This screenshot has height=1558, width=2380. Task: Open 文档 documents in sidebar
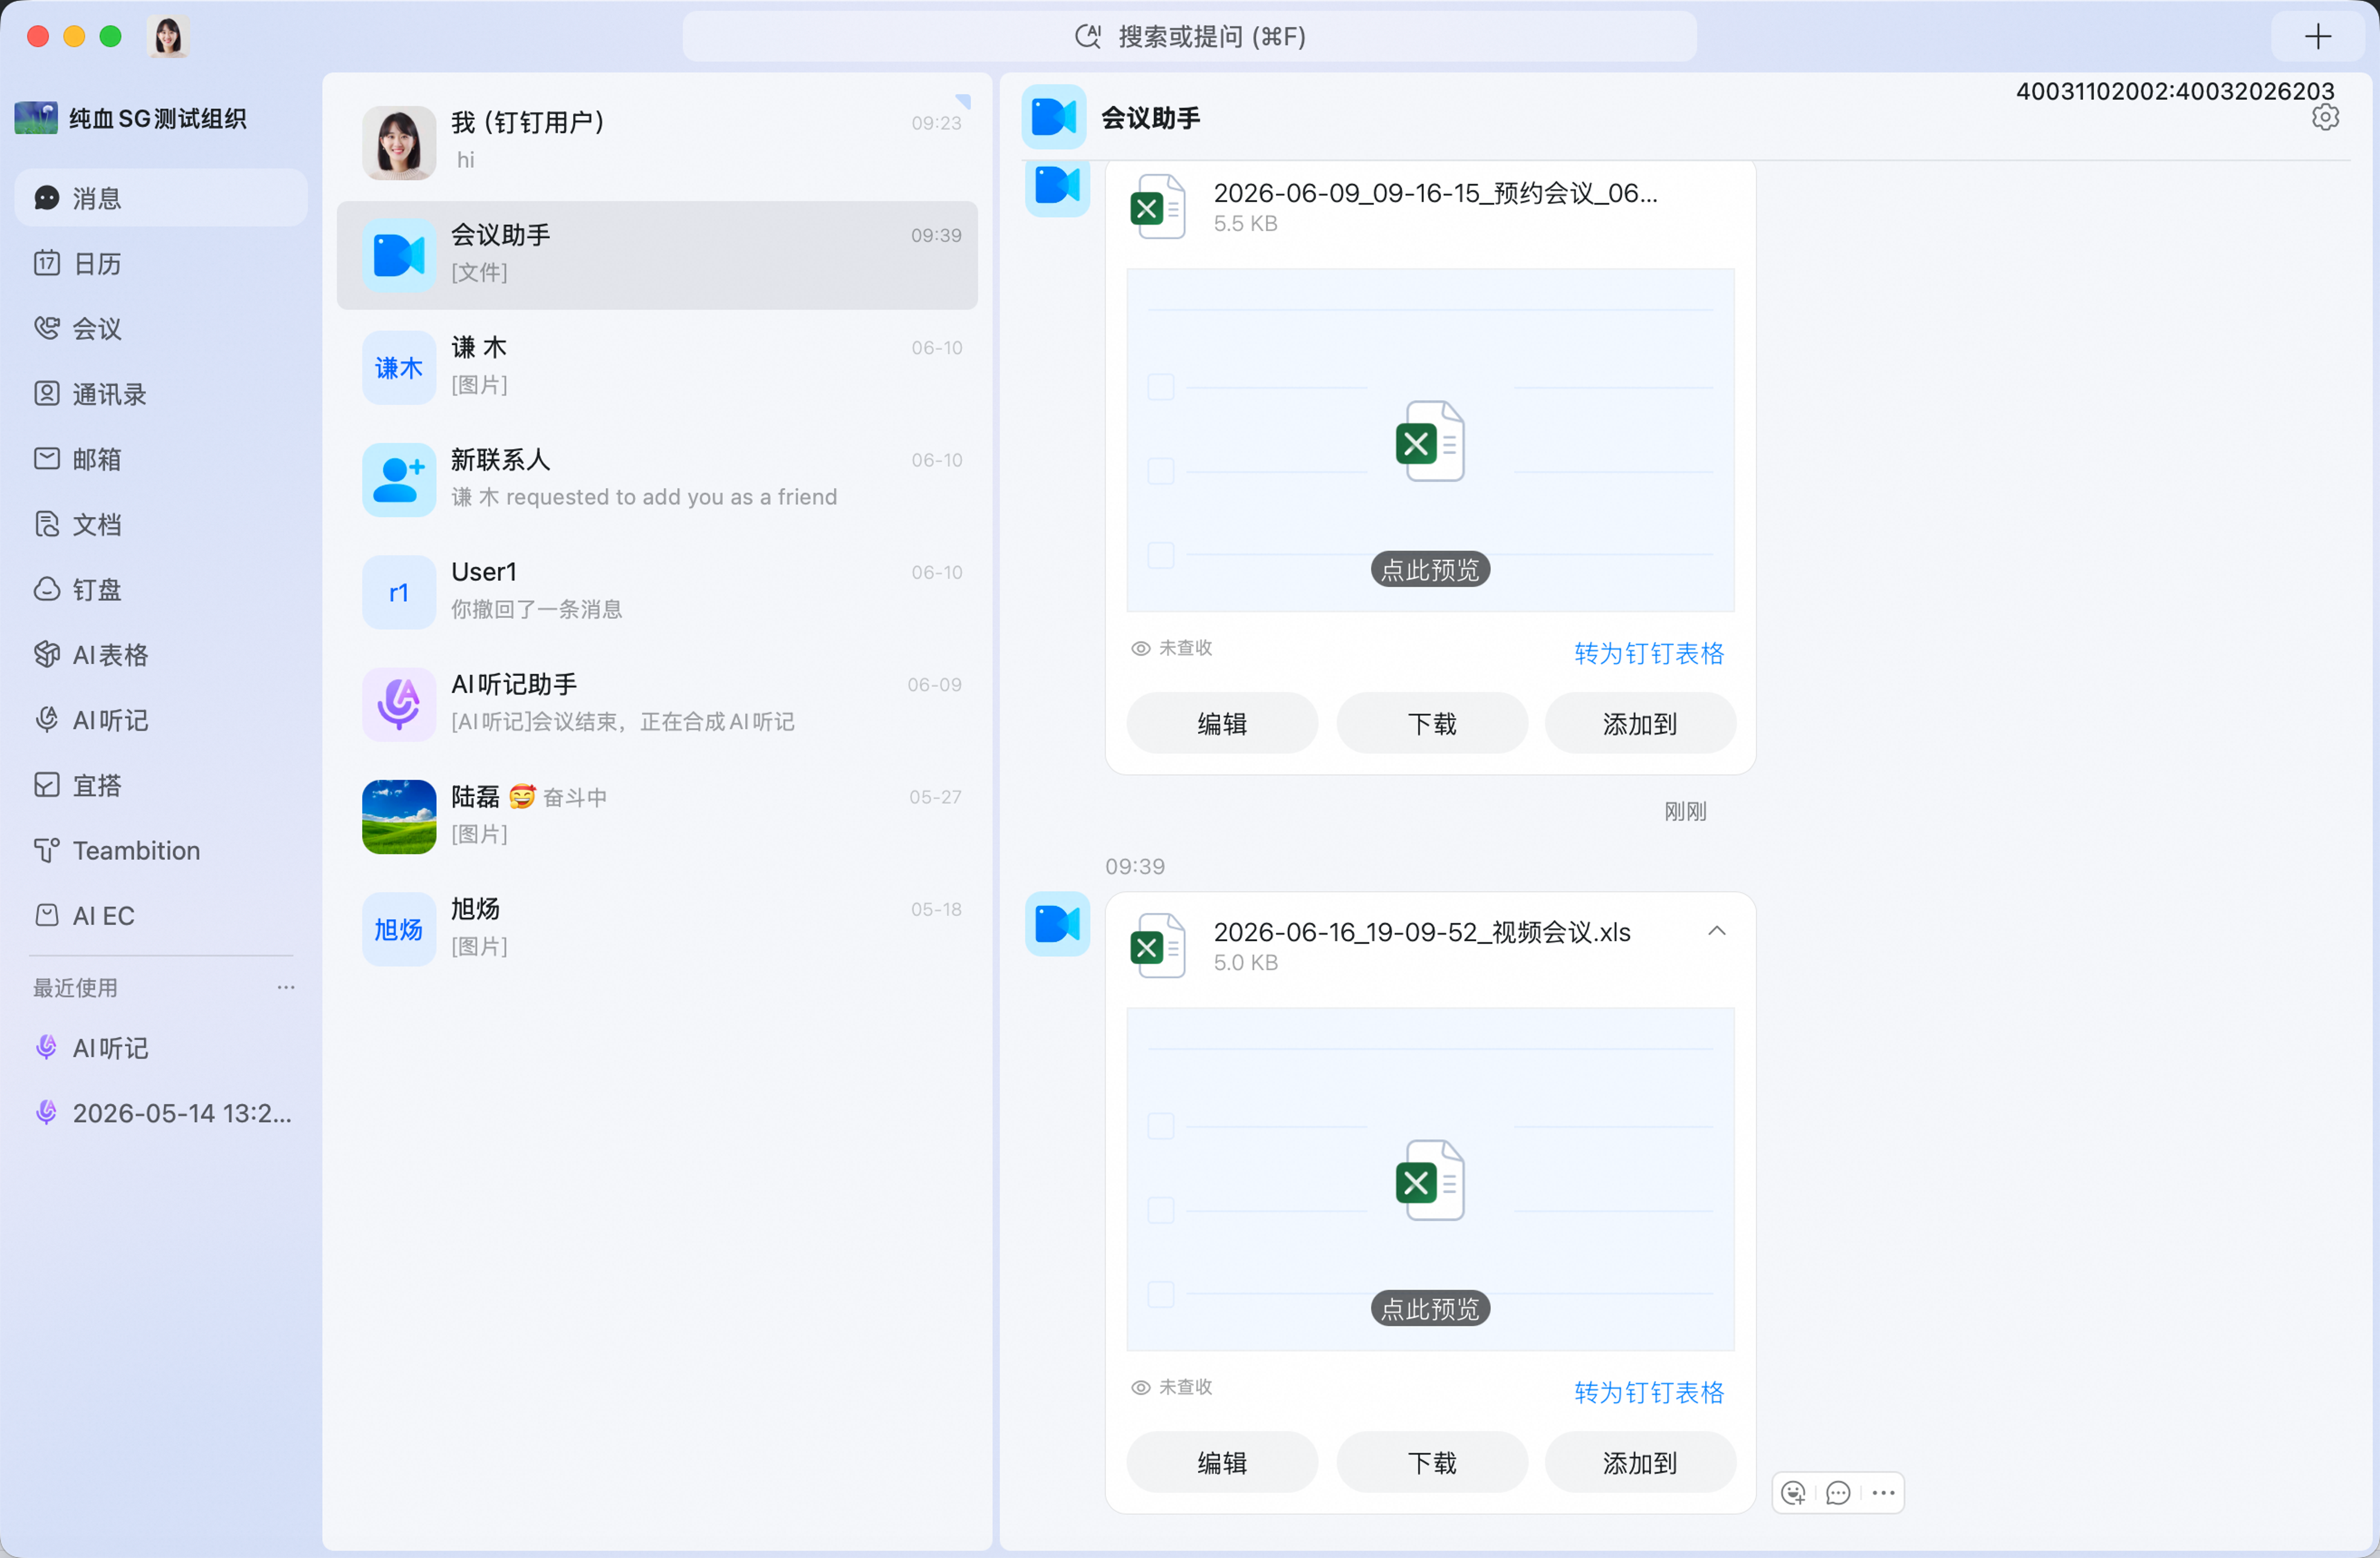click(161, 524)
